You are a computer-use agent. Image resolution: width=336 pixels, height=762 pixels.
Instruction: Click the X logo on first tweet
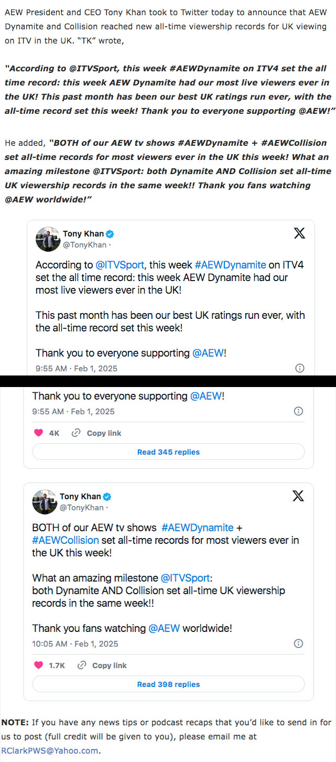[300, 233]
